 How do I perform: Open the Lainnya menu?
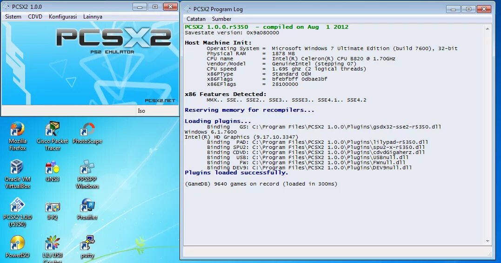pyautogui.click(x=93, y=17)
